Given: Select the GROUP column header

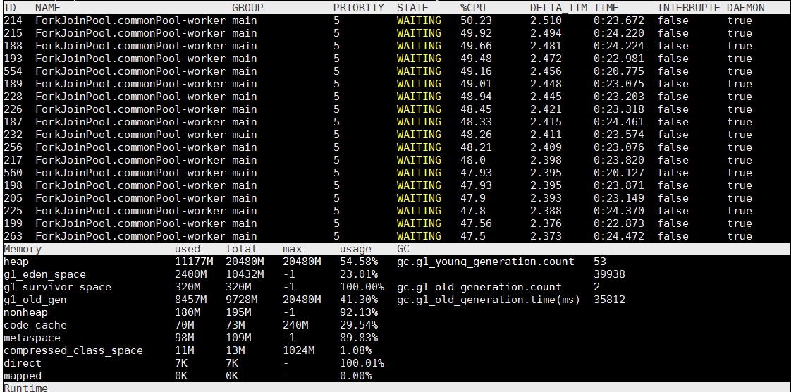Looking at the screenshot, I should [x=247, y=7].
